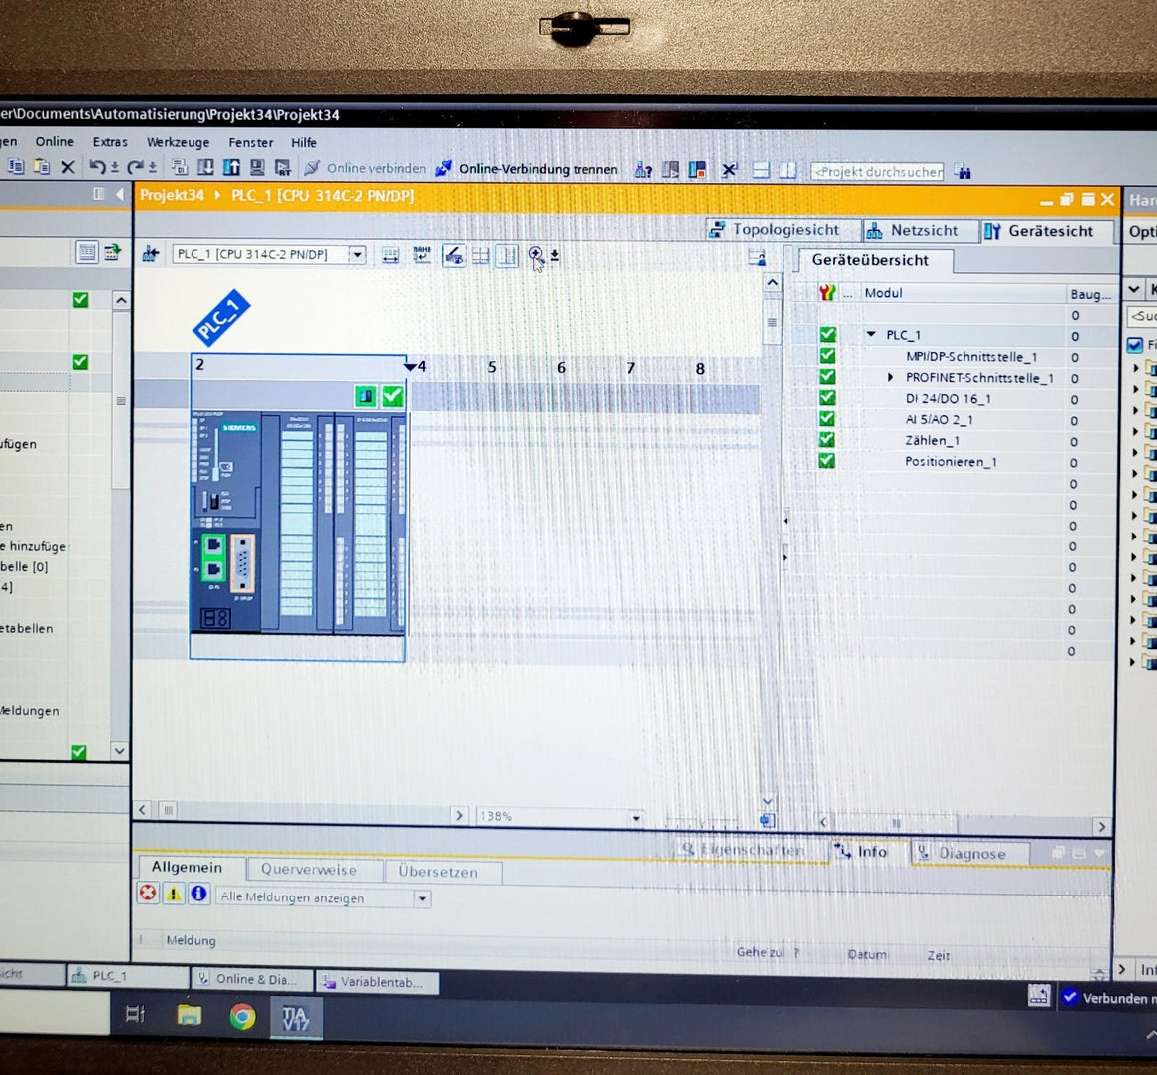1157x1075 pixels.
Task: Click Download to device icon
Action: [x=205, y=168]
